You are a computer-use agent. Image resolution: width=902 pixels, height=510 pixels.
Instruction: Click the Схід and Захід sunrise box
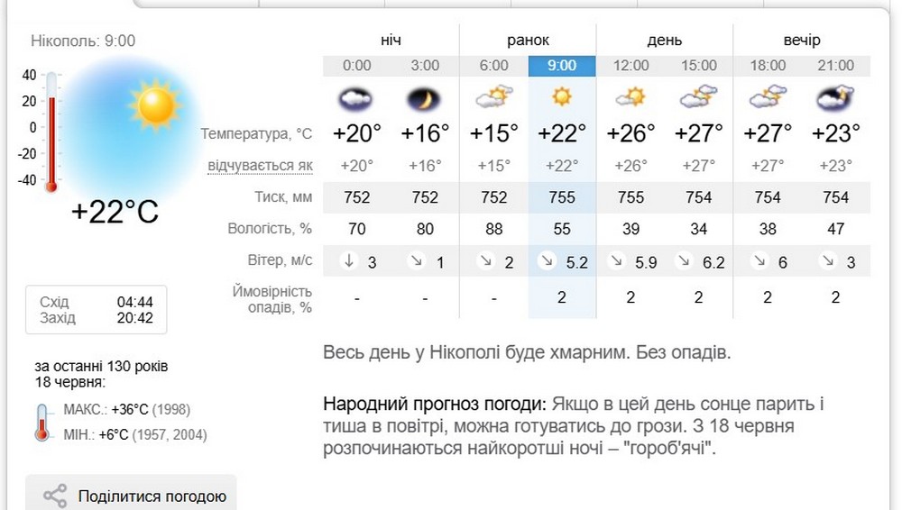click(x=97, y=310)
